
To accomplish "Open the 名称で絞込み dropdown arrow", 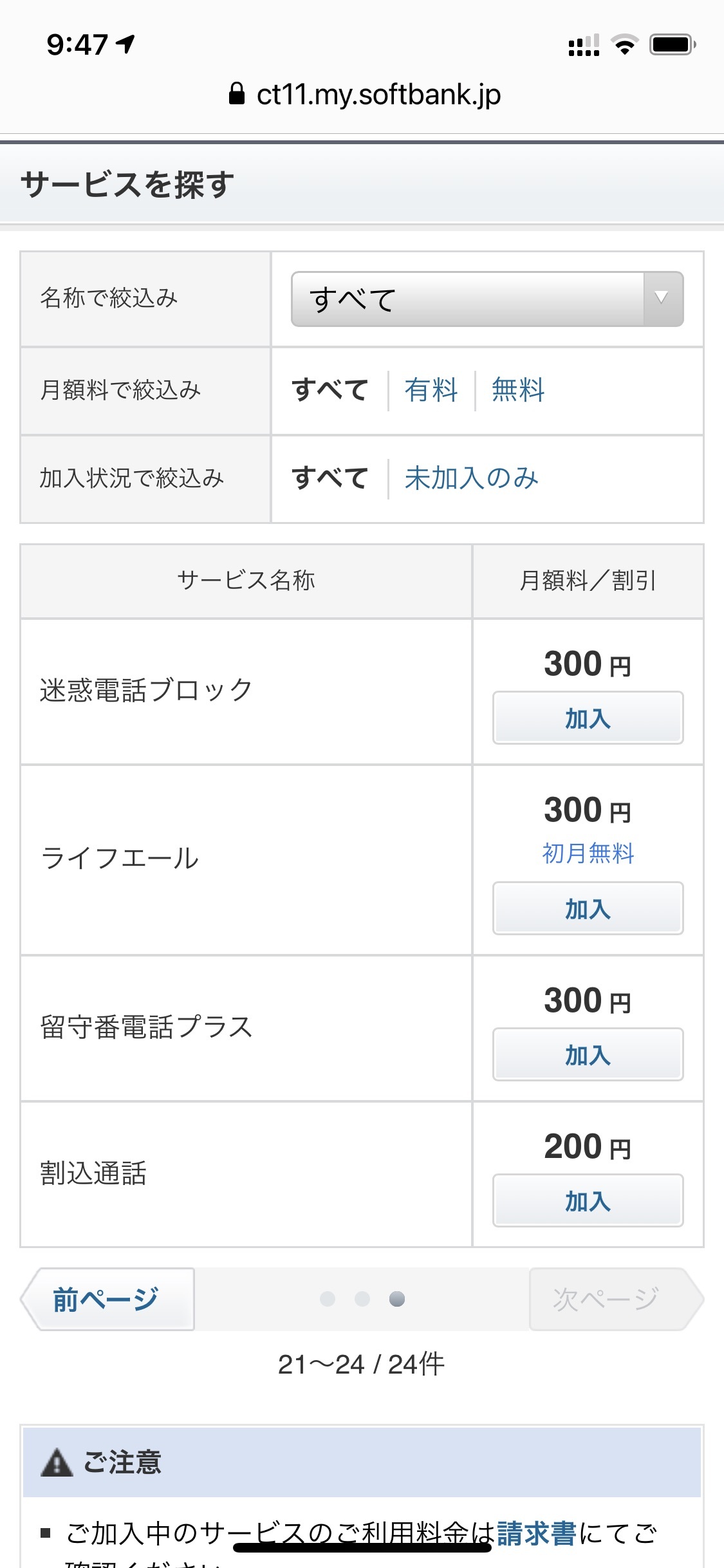I will pyautogui.click(x=662, y=299).
